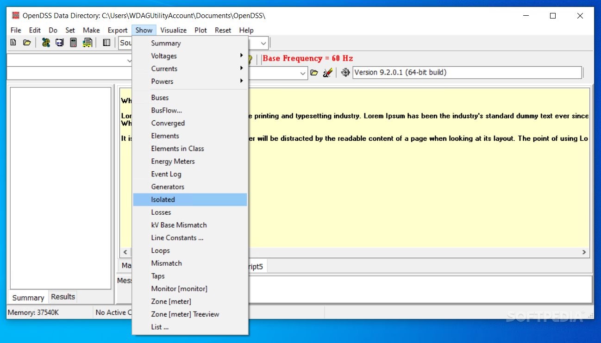The height and width of the screenshot is (343, 601).
Task: Click the calculator toolbar icon
Action: (73, 43)
